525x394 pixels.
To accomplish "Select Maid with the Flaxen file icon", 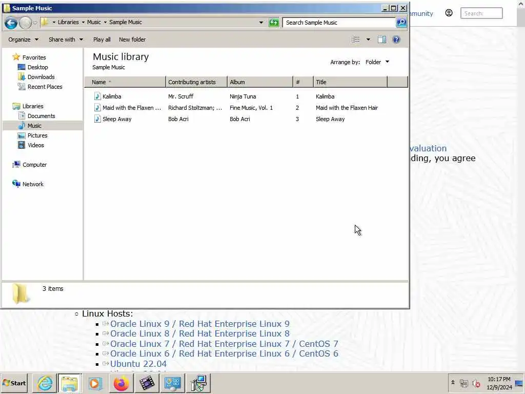I will coord(97,108).
